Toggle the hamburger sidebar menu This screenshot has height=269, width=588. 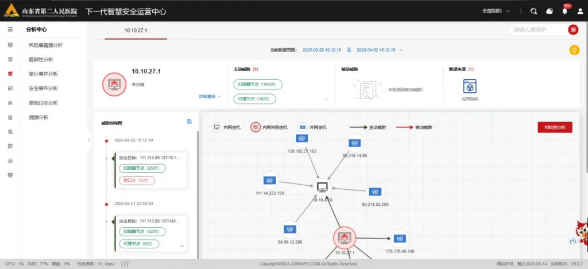pyautogui.click(x=10, y=29)
